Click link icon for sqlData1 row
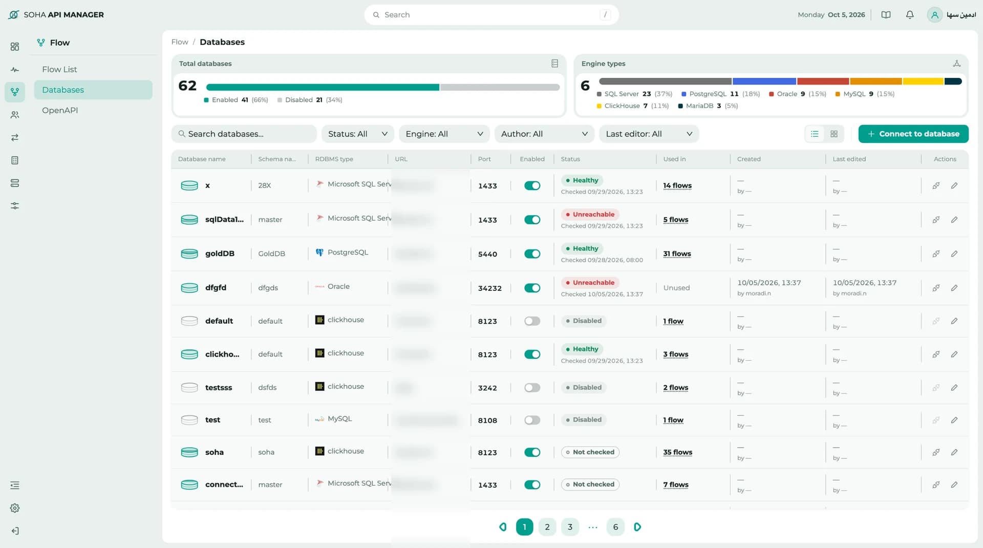The width and height of the screenshot is (983, 548). coord(936,220)
